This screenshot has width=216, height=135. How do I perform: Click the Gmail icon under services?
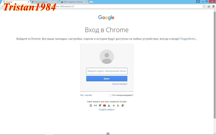click(x=95, y=106)
